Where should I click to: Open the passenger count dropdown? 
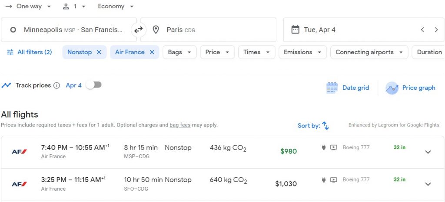(74, 7)
